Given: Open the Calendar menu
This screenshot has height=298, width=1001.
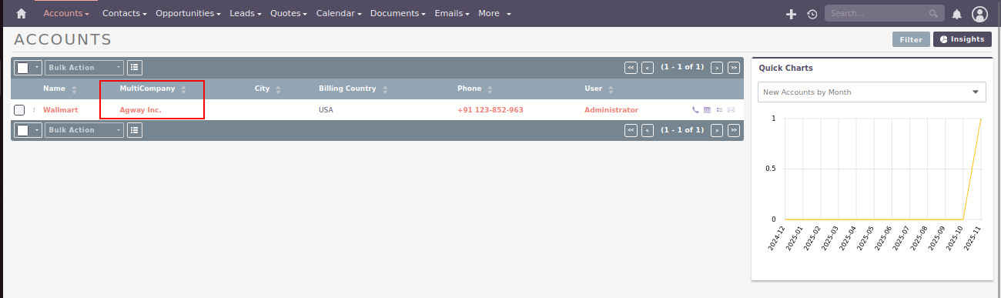Looking at the screenshot, I should [x=339, y=14].
